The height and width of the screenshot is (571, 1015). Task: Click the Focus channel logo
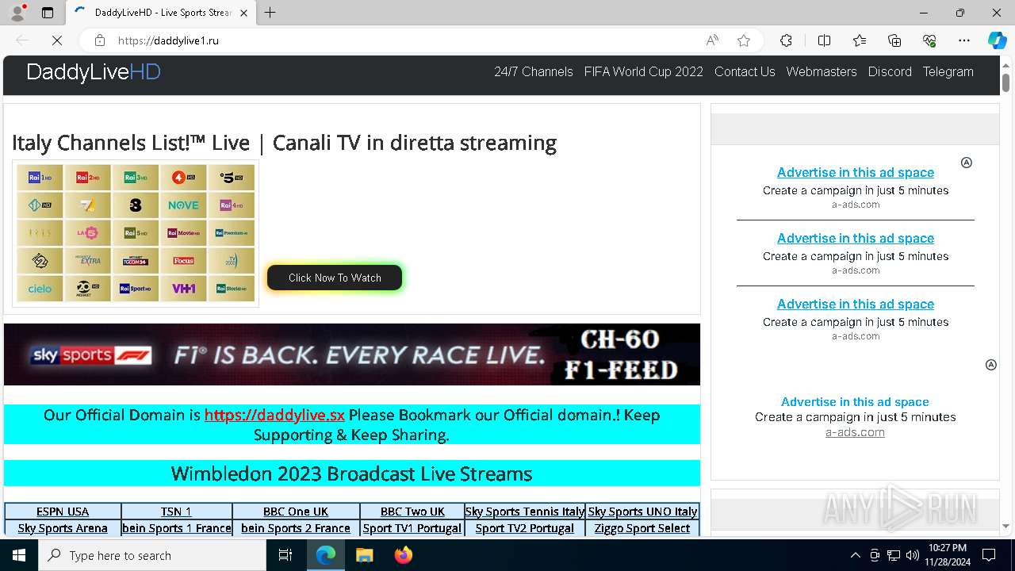click(183, 261)
